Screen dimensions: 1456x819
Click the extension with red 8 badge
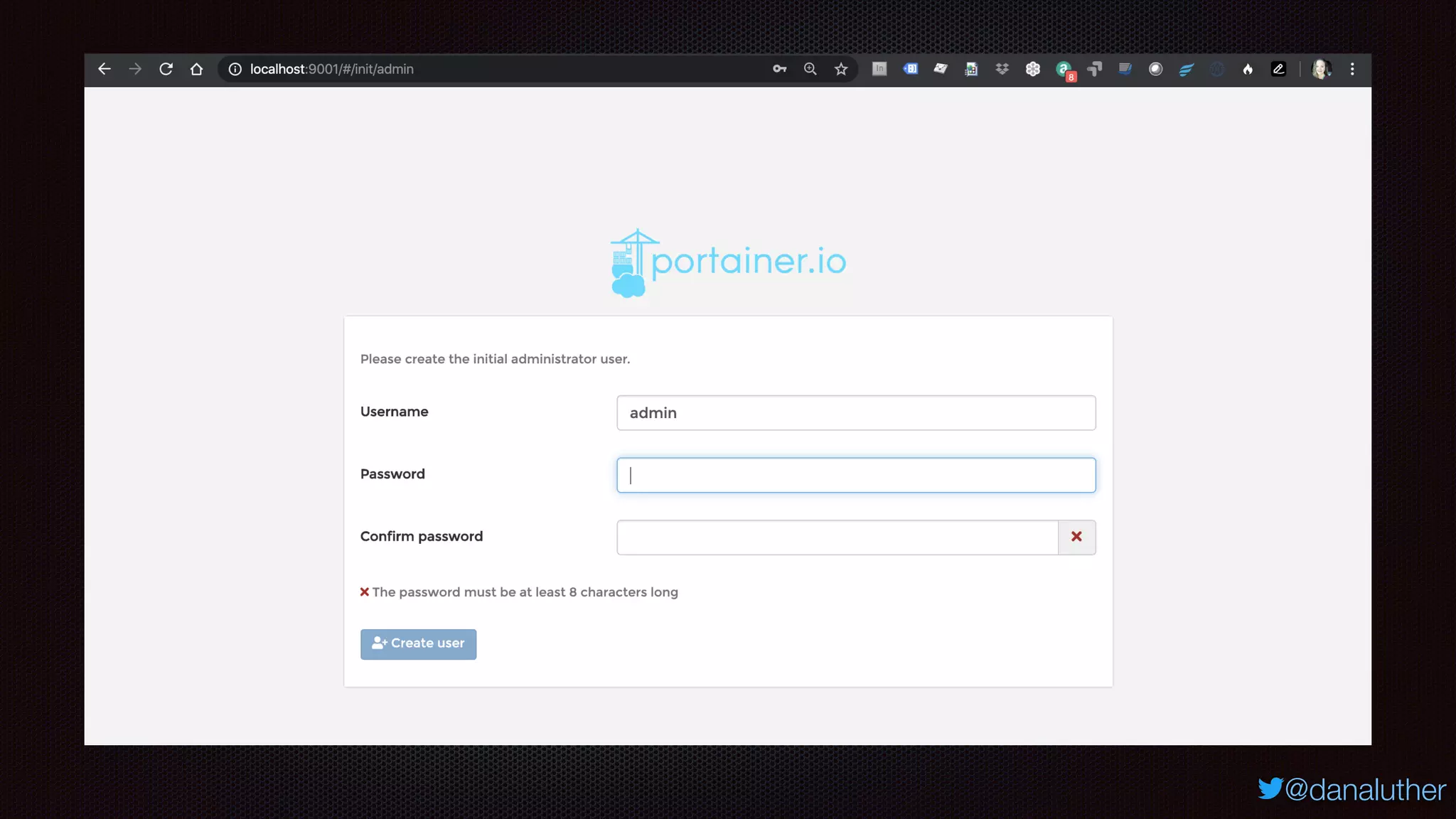pos(1064,70)
